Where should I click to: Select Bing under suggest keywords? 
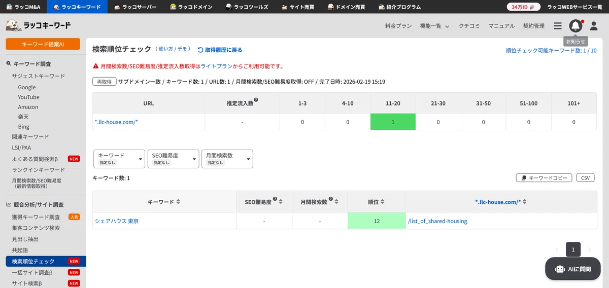coord(23,127)
